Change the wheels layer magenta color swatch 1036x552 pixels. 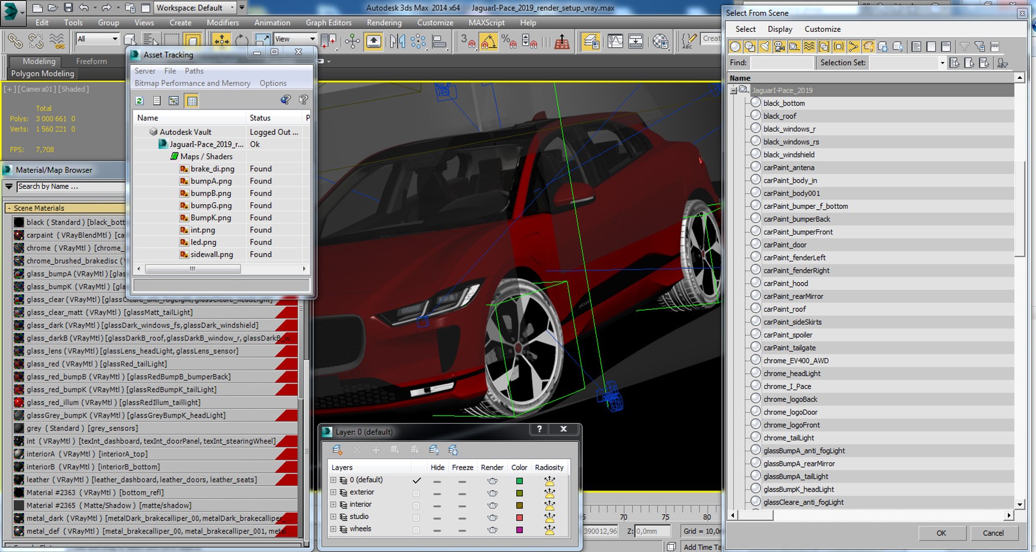[519, 530]
